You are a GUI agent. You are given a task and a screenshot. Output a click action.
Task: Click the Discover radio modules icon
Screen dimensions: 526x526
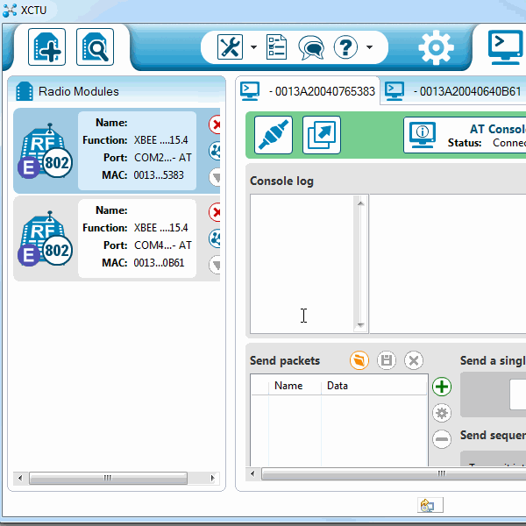point(95,46)
